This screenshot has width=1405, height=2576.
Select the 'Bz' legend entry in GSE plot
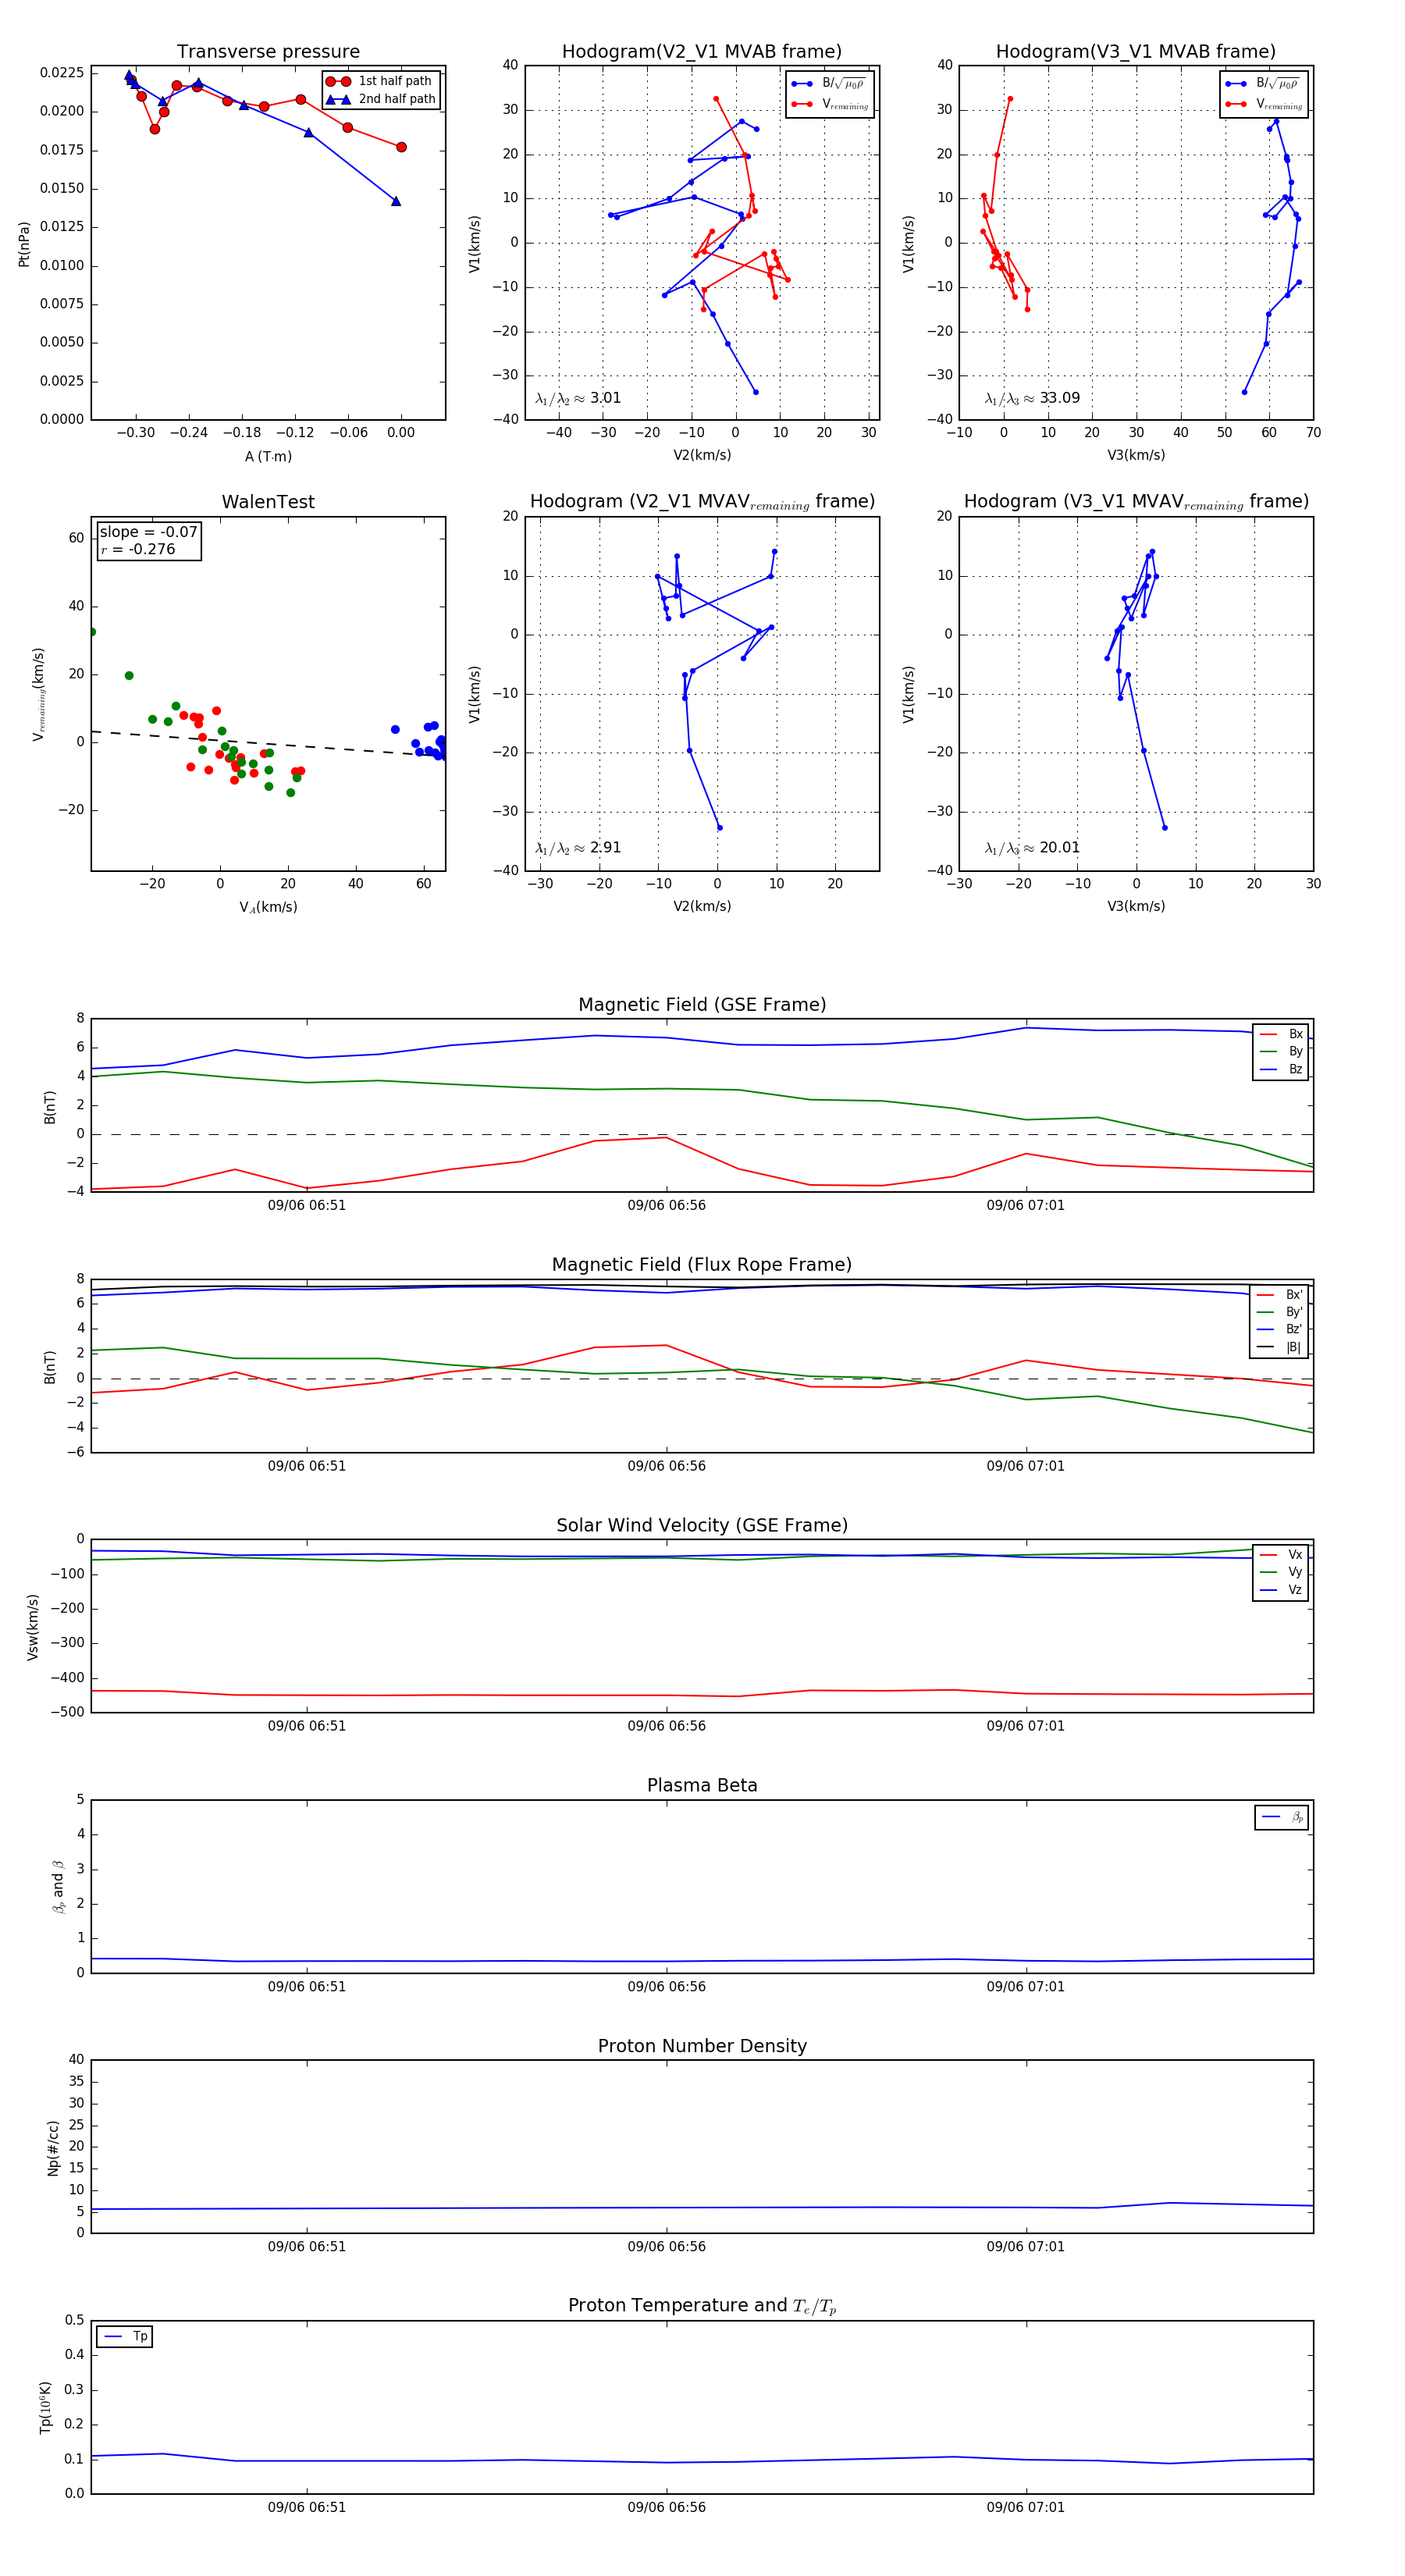click(1281, 1069)
